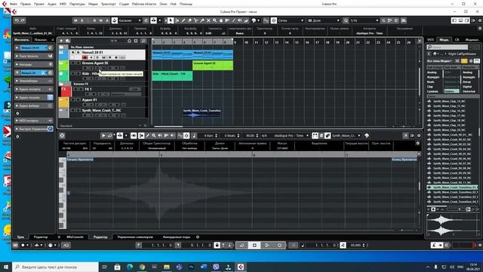This screenshot has width=483, height=272.
Task: Click the Cubase icon in Windows taskbar
Action: tap(241, 267)
